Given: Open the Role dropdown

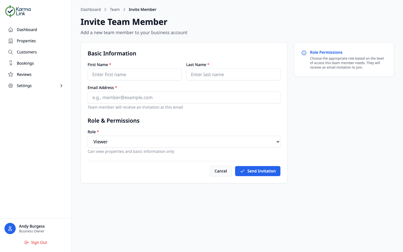Looking at the screenshot, I should (x=184, y=142).
